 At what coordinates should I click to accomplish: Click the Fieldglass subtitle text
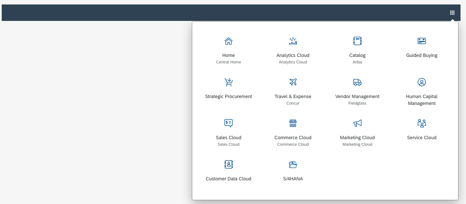(x=357, y=103)
